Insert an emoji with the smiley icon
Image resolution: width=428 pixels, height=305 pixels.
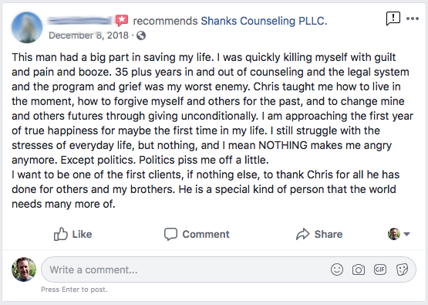337,269
